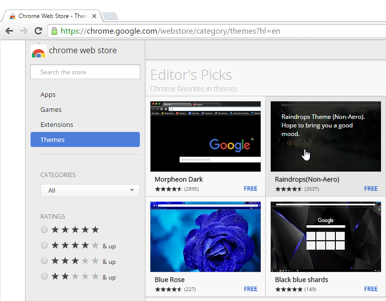386x301 pixels.
Task: Click the Chrome Web Store logo
Action: tap(39, 51)
